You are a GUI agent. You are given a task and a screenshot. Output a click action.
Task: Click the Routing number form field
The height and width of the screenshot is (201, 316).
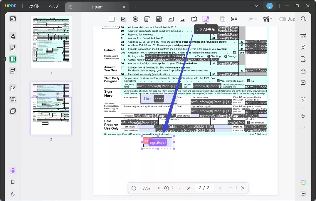[x=165, y=56]
